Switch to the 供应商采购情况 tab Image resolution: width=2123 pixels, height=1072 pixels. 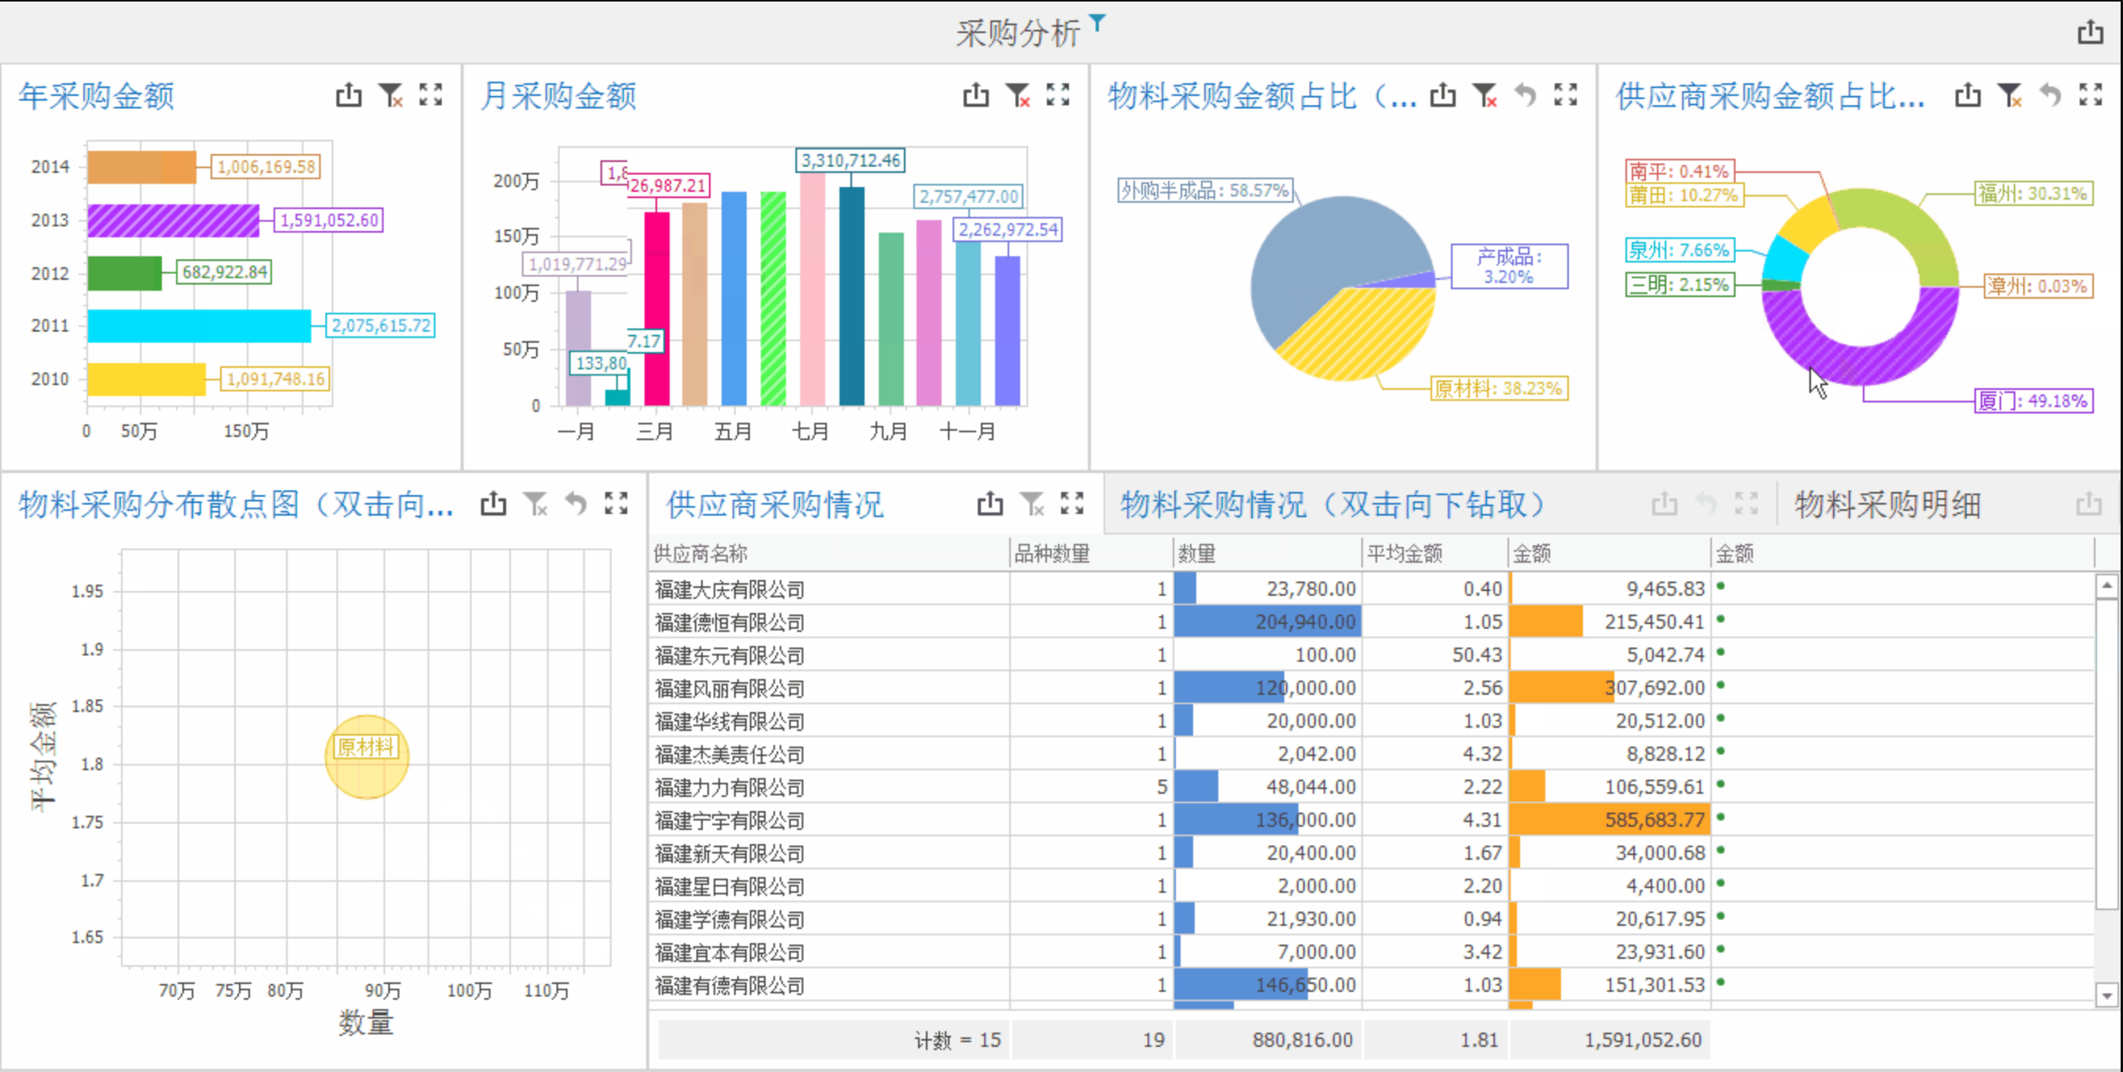[775, 505]
